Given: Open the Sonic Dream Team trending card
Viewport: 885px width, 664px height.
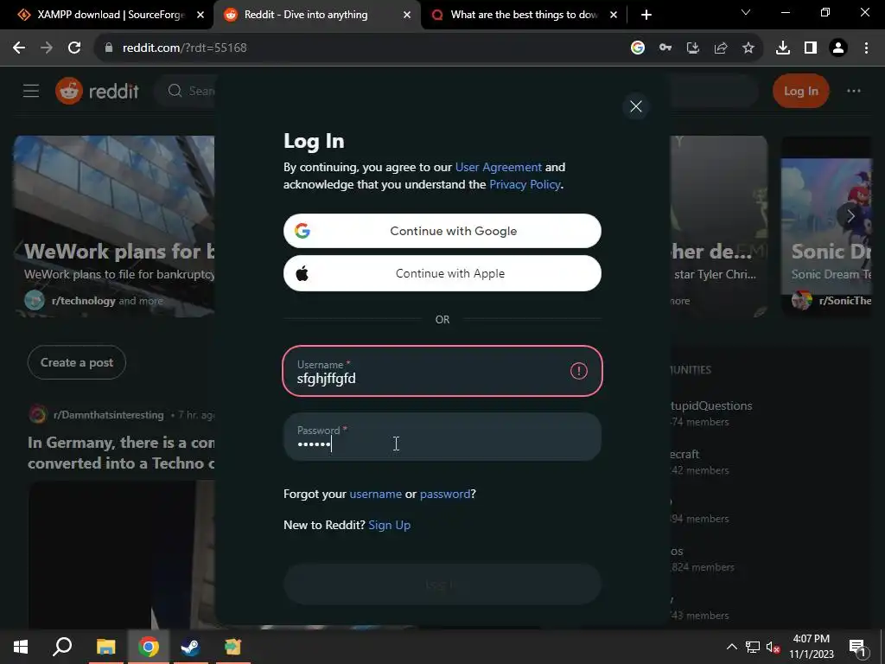Looking at the screenshot, I should [826, 226].
